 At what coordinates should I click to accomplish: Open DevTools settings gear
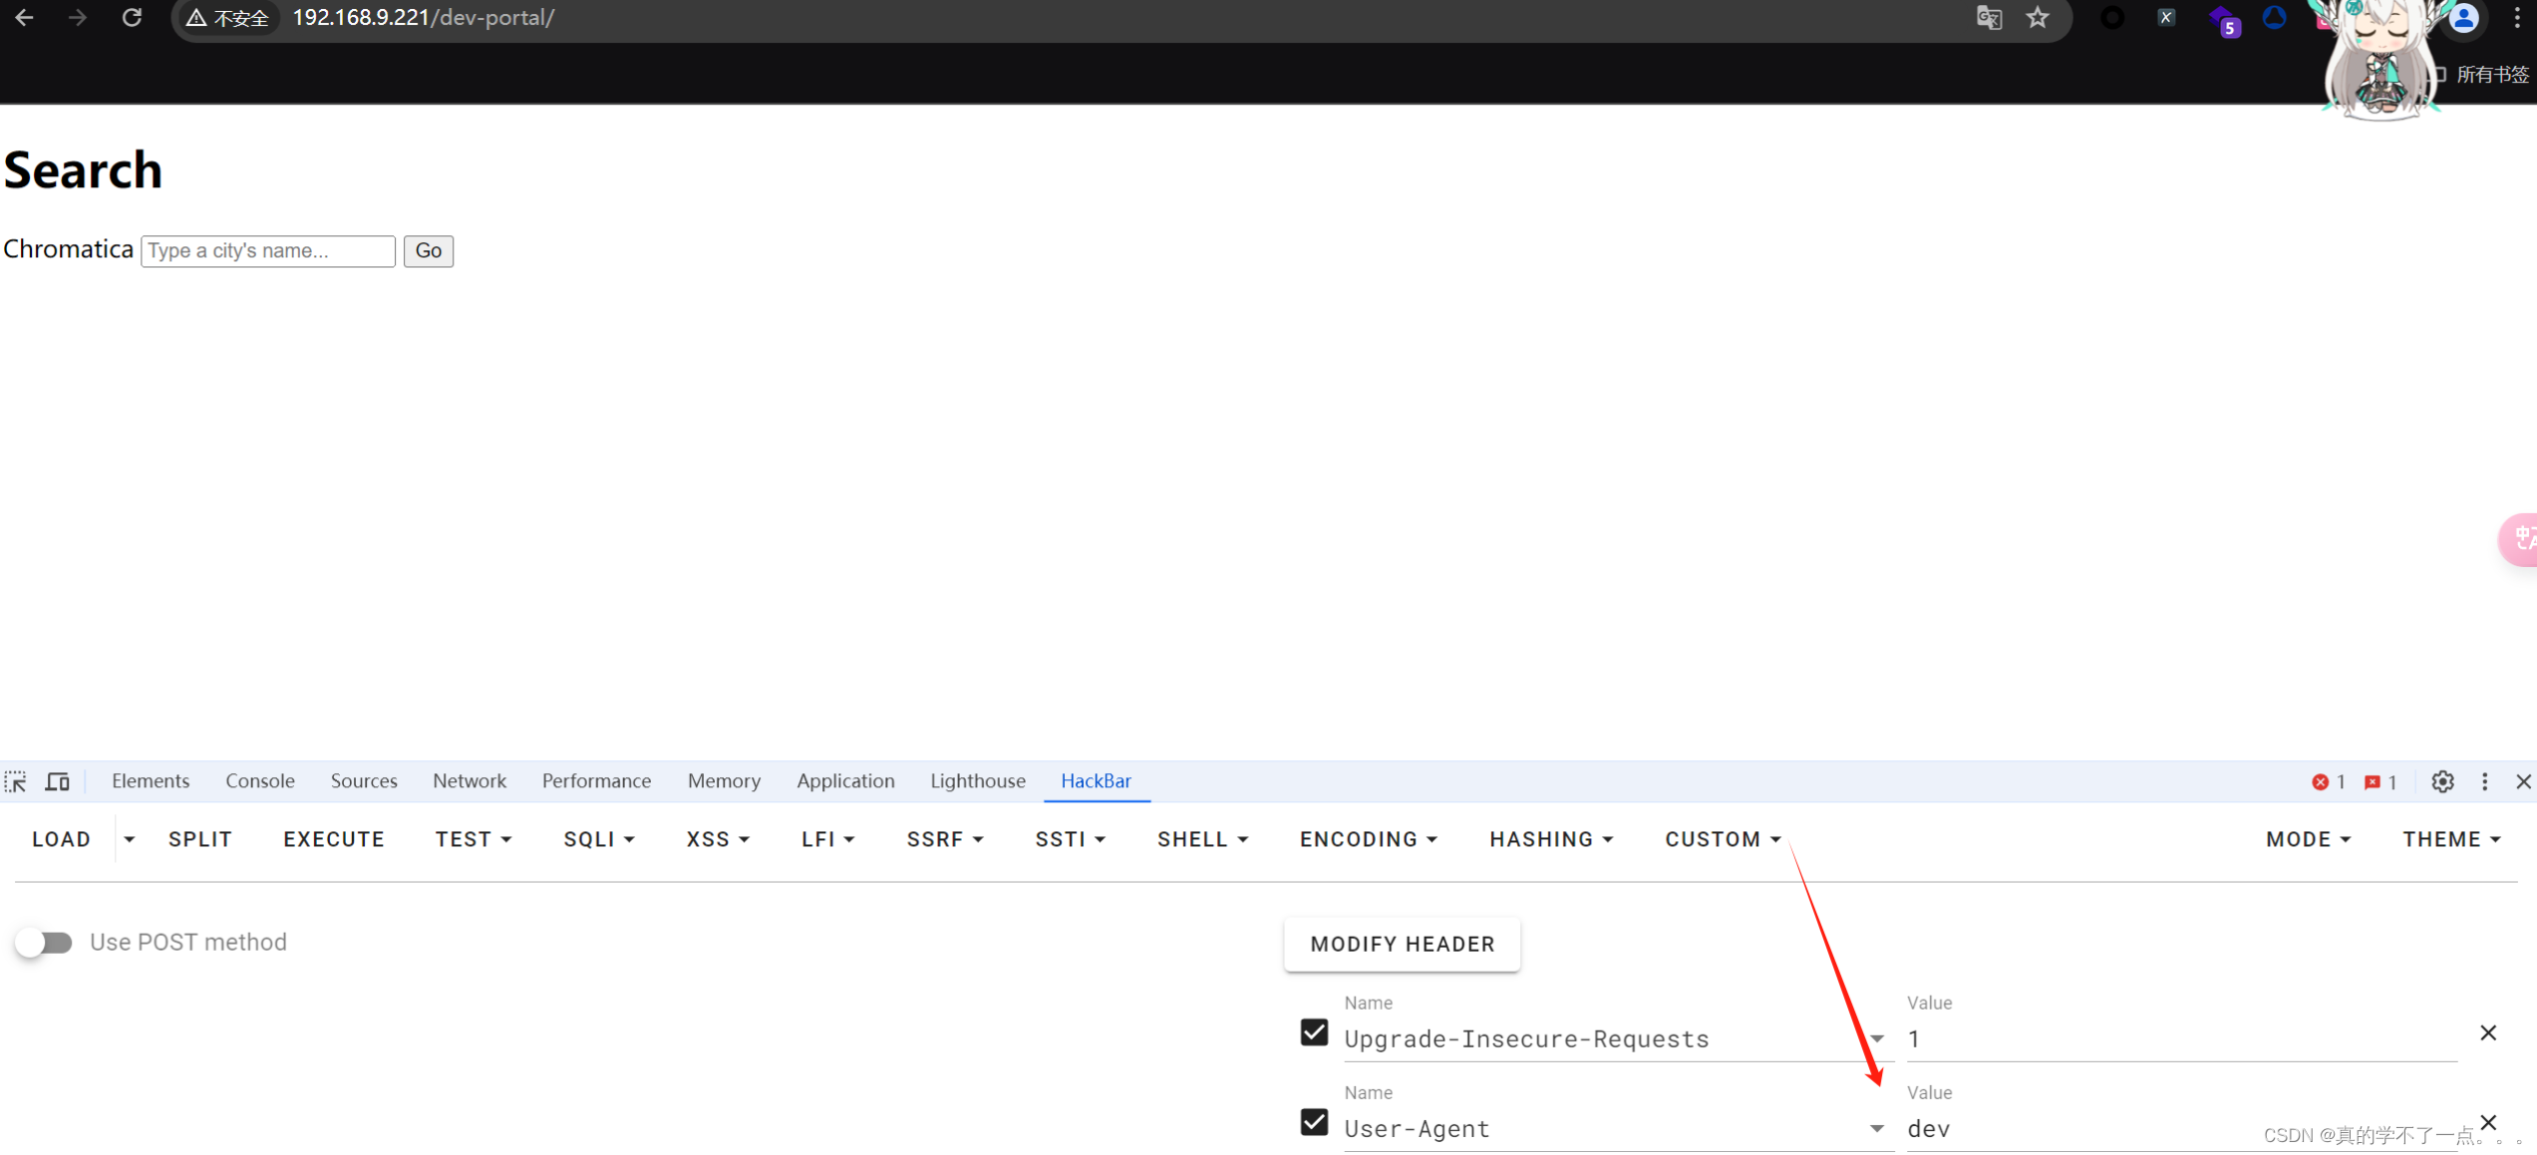click(x=2442, y=782)
